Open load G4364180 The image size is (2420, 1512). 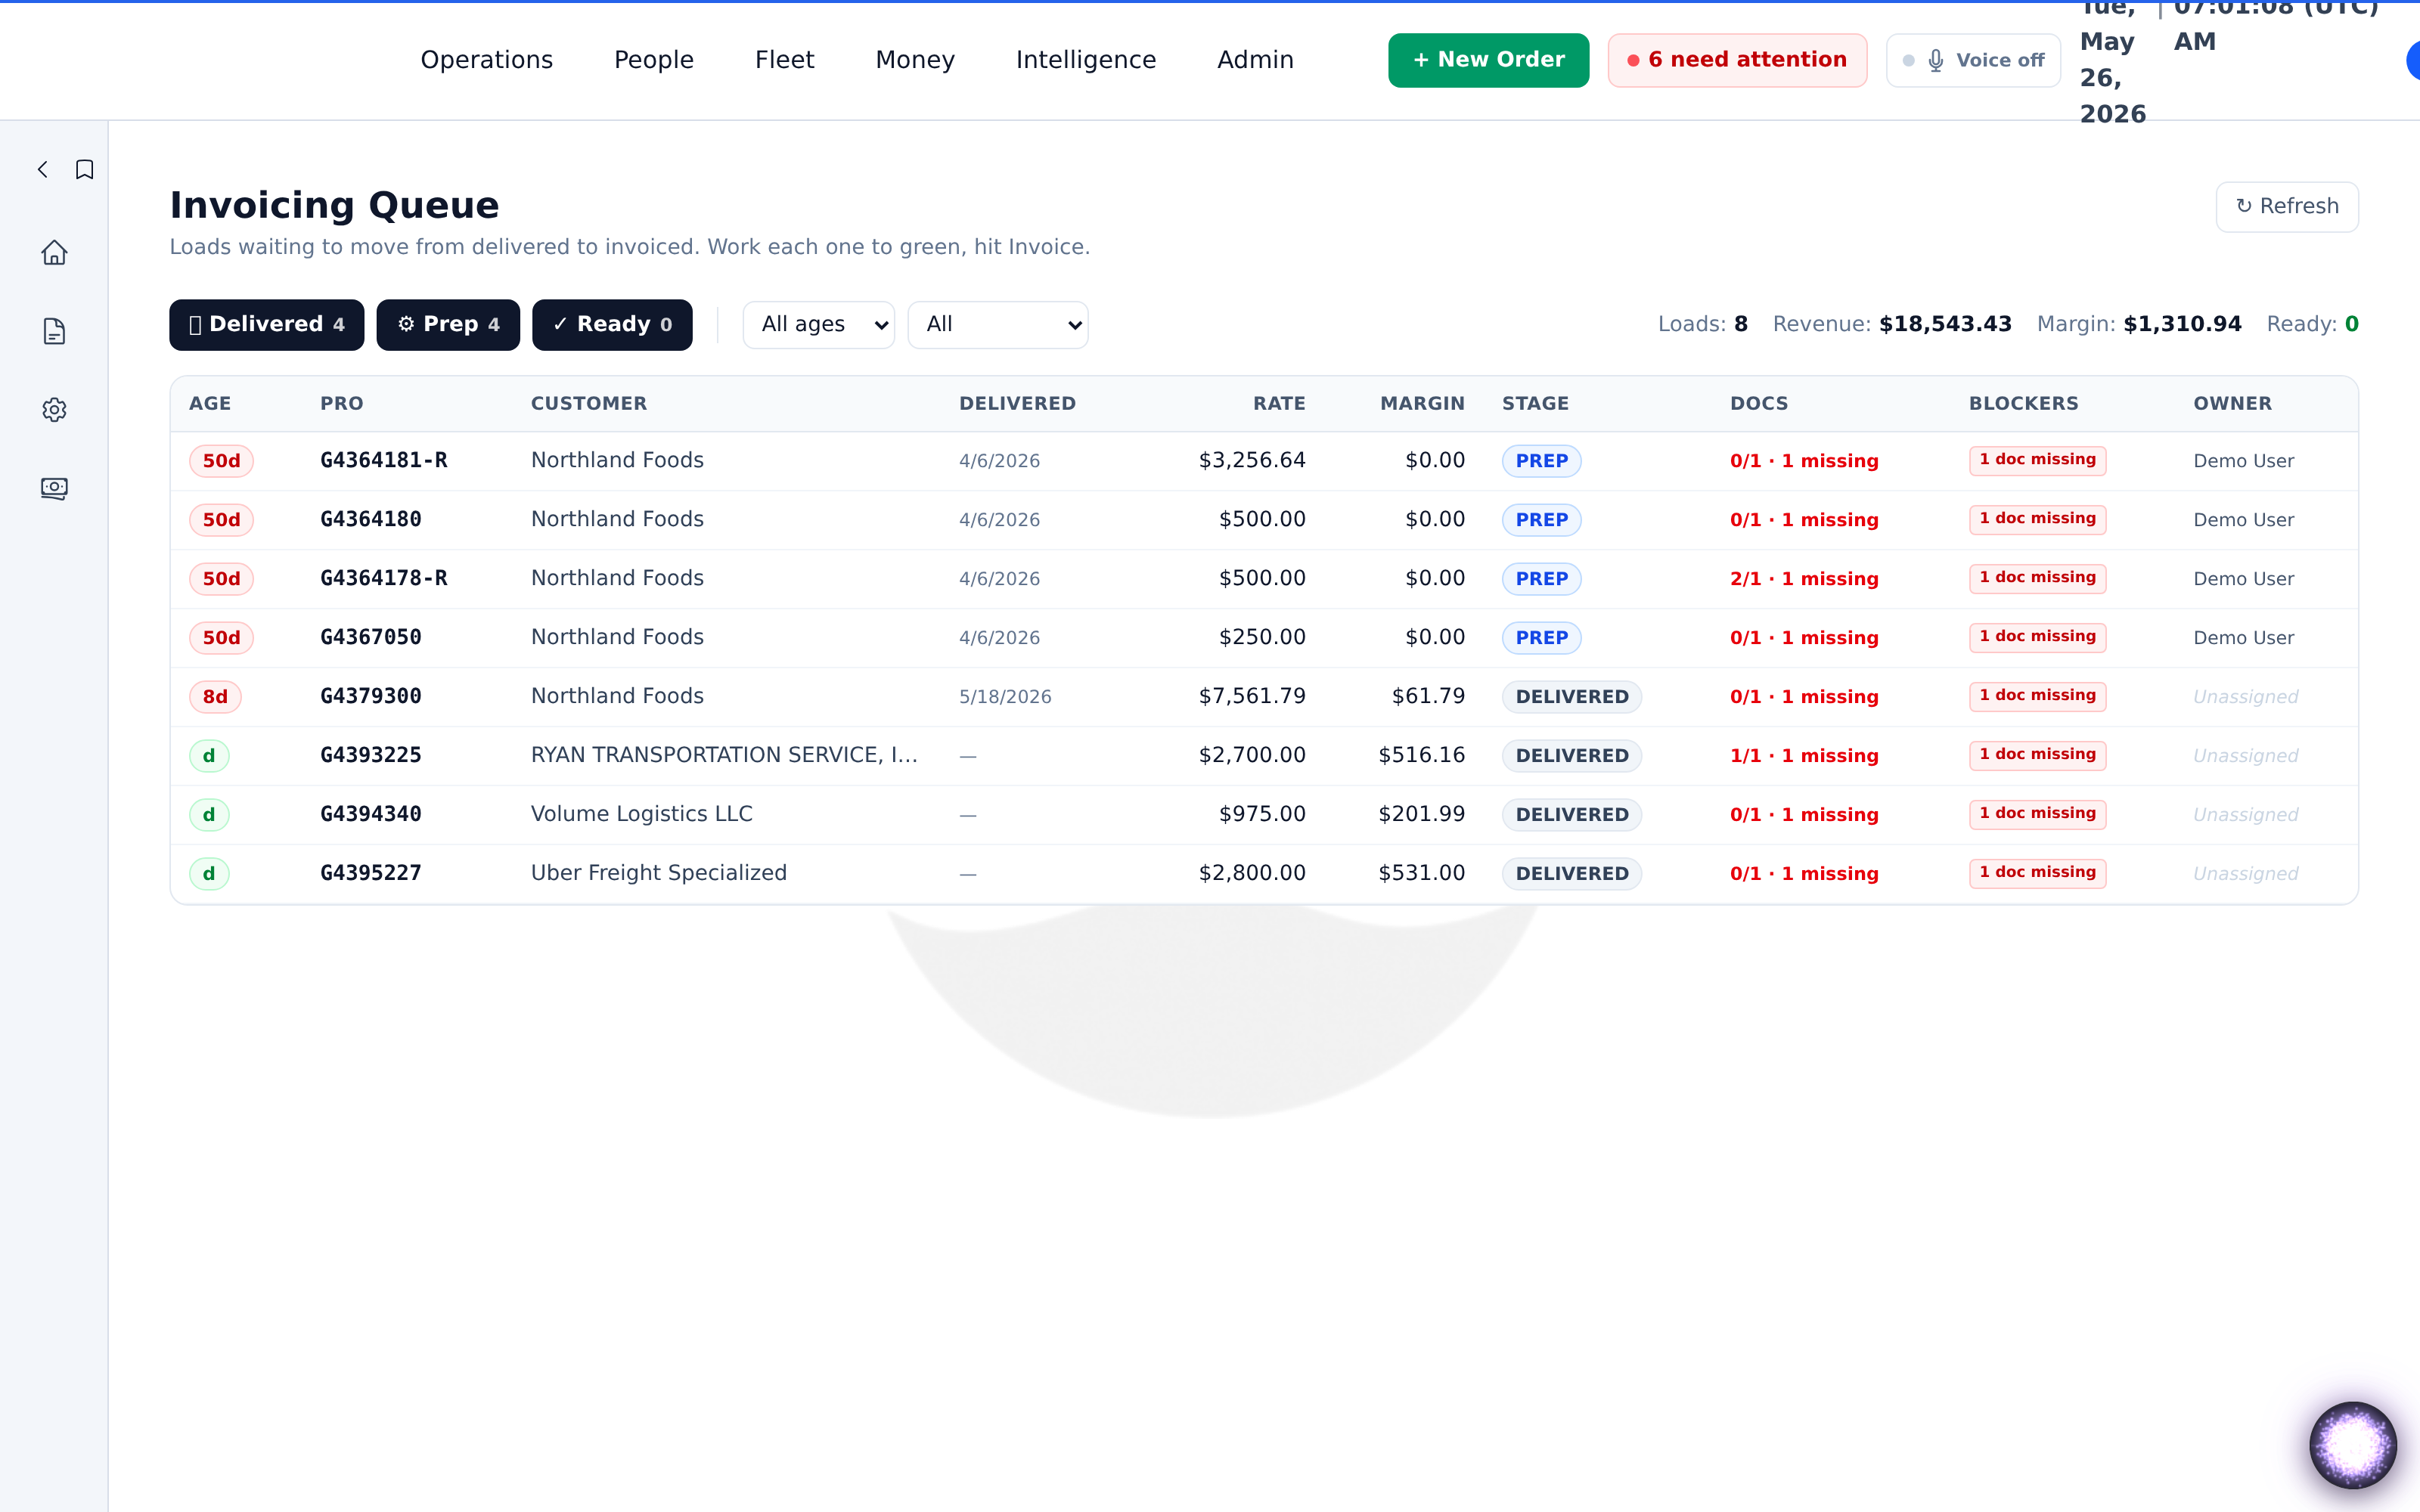click(371, 520)
